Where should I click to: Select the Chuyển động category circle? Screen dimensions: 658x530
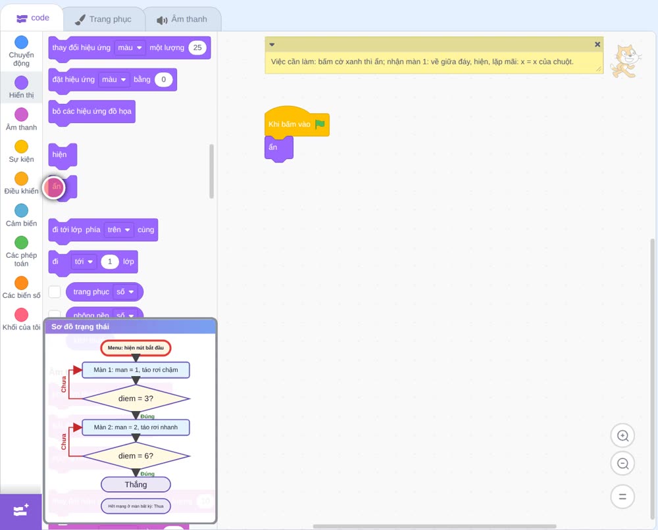click(x=22, y=42)
